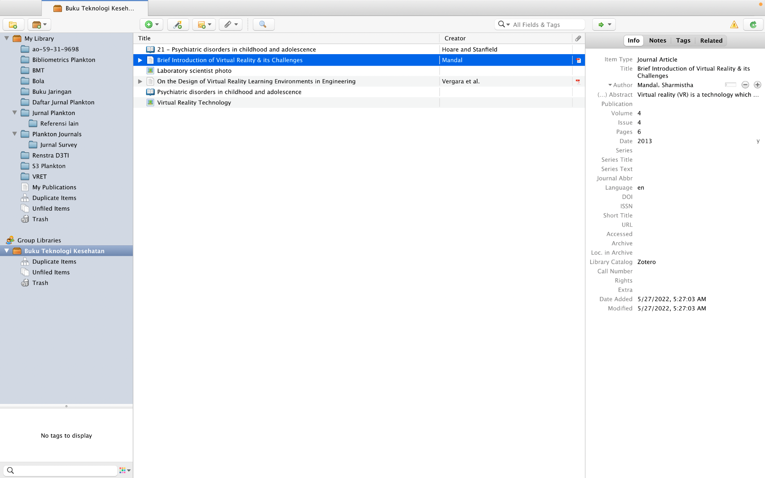This screenshot has width=765, height=478.
Task: Click Add Item by Identifier wand icon
Action: (x=178, y=25)
